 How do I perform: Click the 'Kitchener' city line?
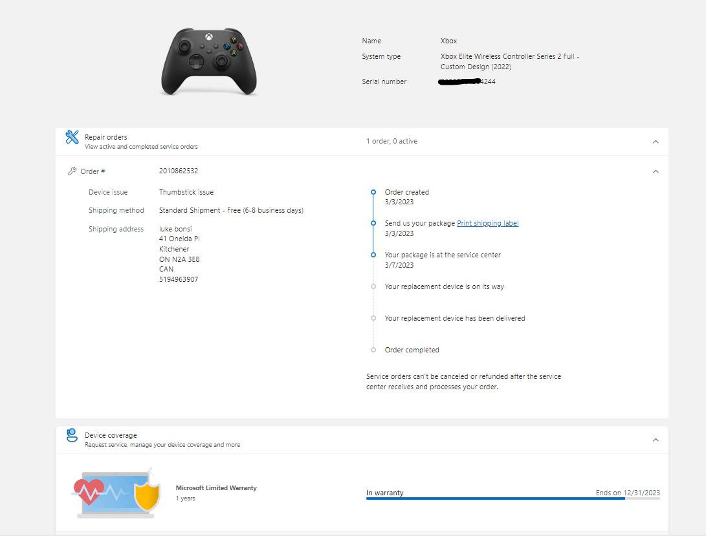pos(174,250)
